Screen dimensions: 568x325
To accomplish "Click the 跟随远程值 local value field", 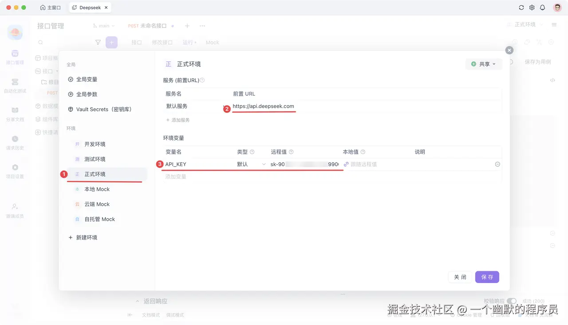I will 364,164.
